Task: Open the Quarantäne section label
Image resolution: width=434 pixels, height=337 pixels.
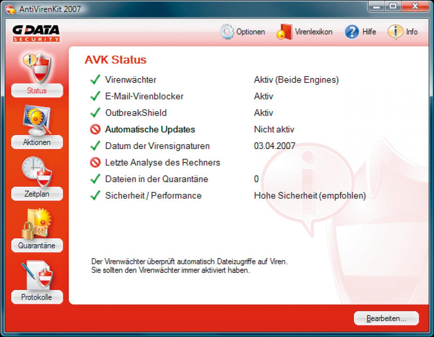Action: coord(37,245)
